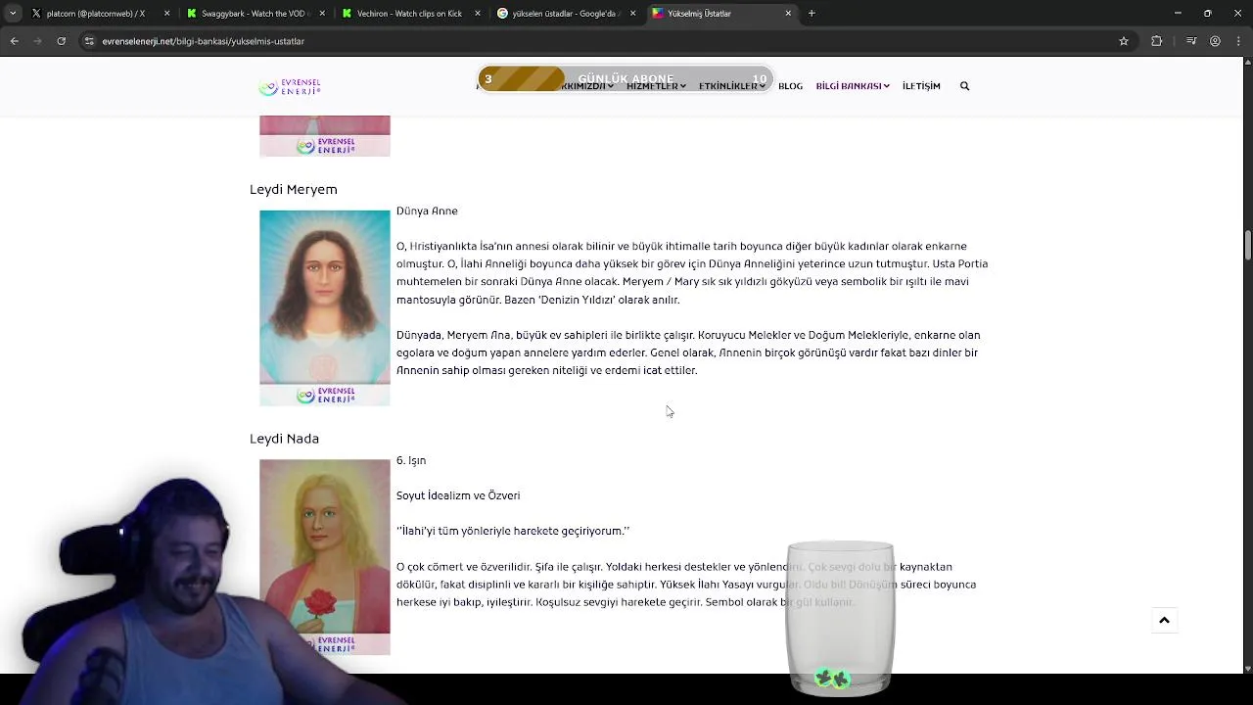1253x705 pixels.
Task: Click the scrollbar down arrow
Action: pos(1247,669)
